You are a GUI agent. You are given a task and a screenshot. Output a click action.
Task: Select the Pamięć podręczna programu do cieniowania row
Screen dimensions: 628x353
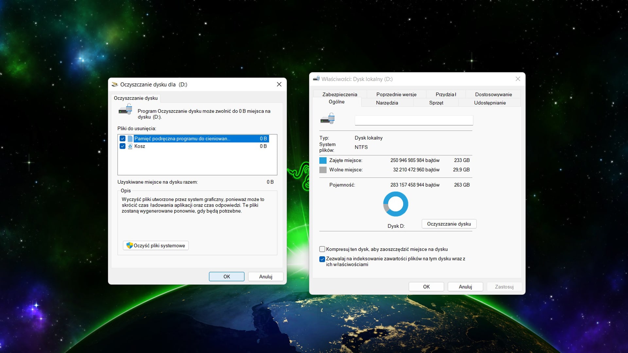[x=194, y=139]
